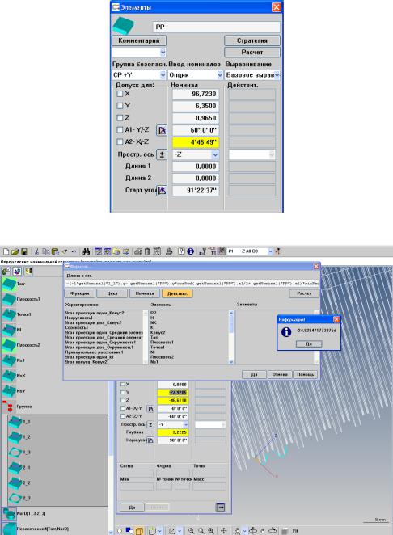
Task: Click the plus-minus button beside -Y axis
Action: point(150,424)
